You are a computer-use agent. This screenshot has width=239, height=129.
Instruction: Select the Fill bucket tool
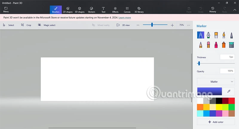pyautogui.click(x=232, y=45)
